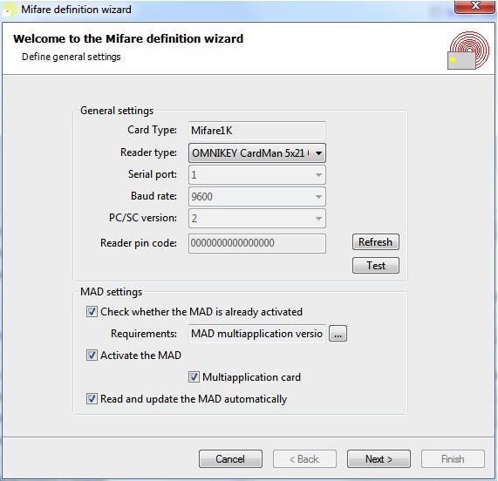Viewport: 498px width, 481px height.
Task: Click the Refresh button
Action: (376, 242)
